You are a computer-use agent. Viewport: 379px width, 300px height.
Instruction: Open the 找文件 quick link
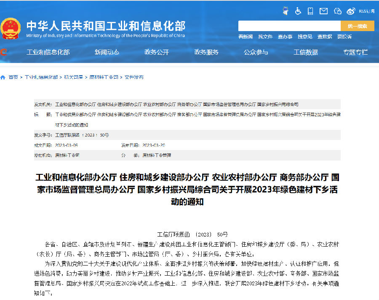[265, 37]
